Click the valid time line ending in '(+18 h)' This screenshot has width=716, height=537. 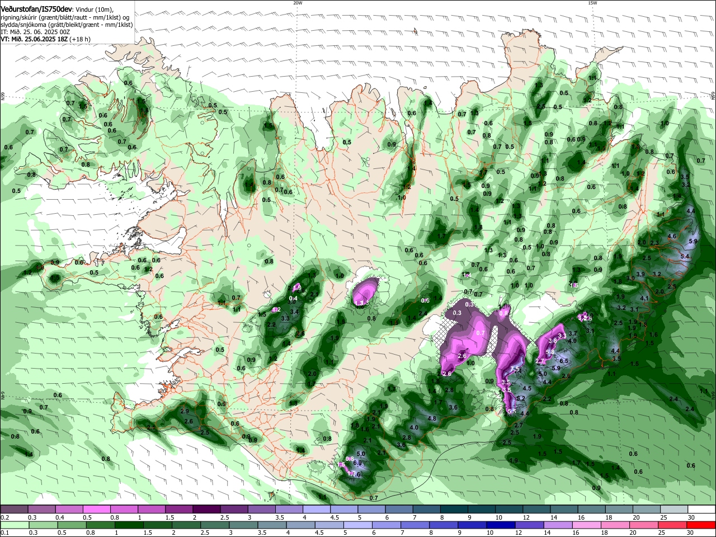click(45, 39)
